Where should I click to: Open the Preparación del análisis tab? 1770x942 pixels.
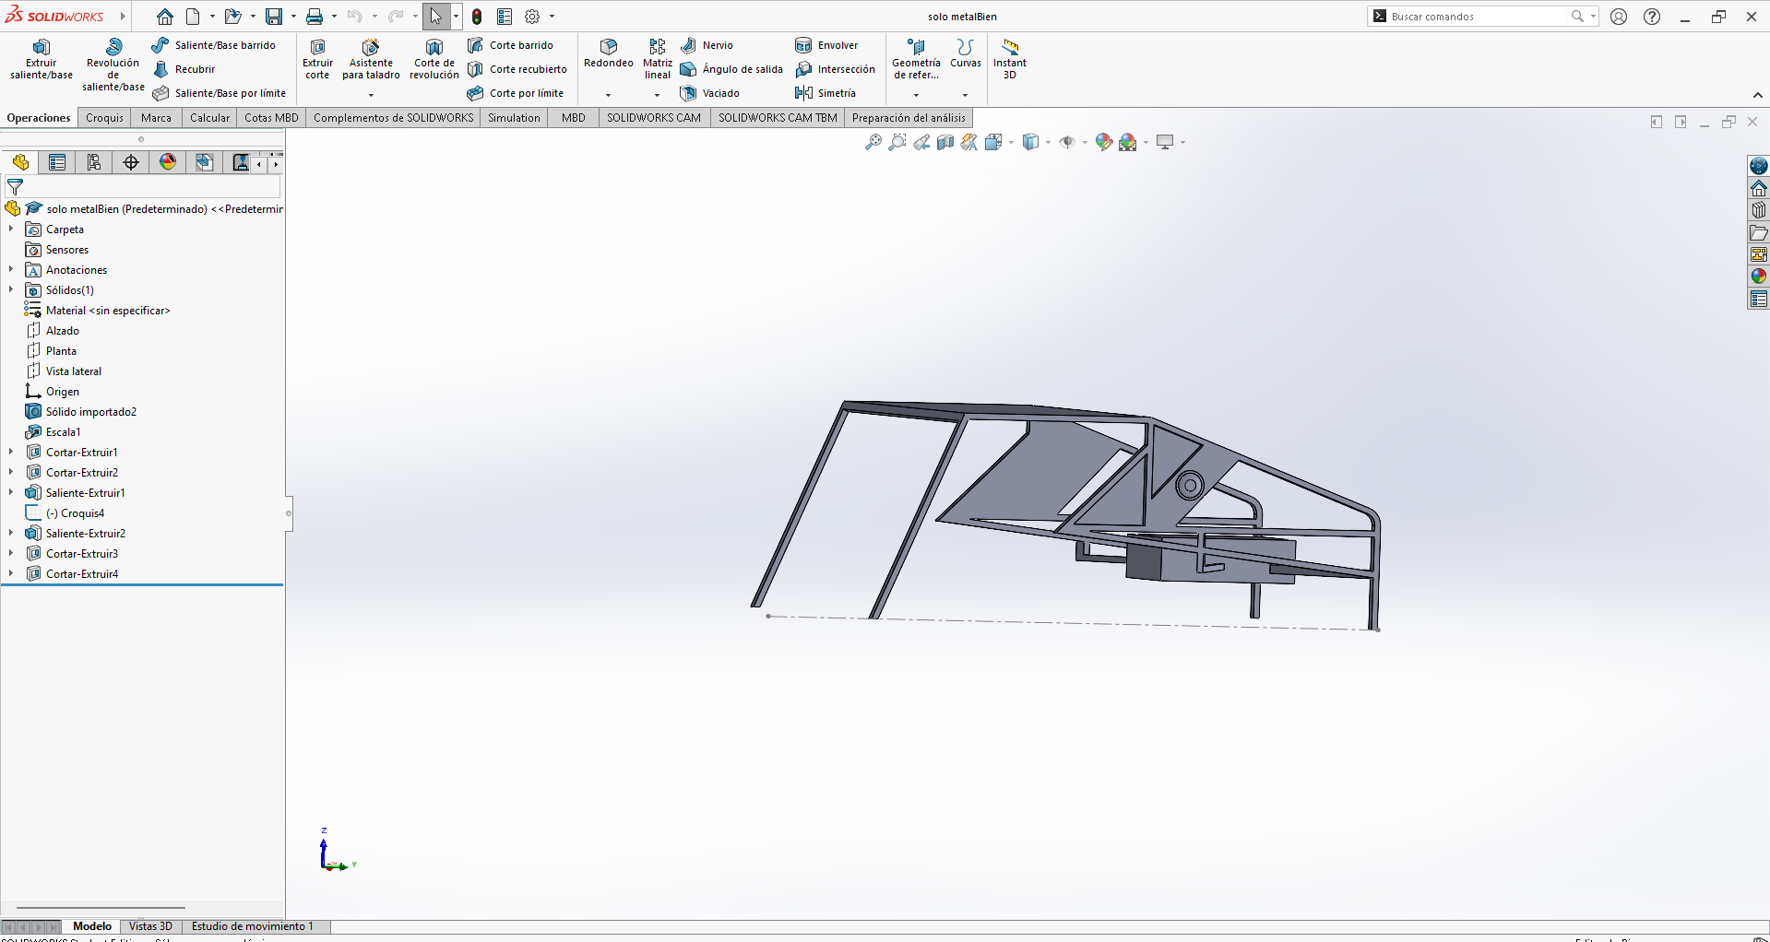pyautogui.click(x=909, y=118)
